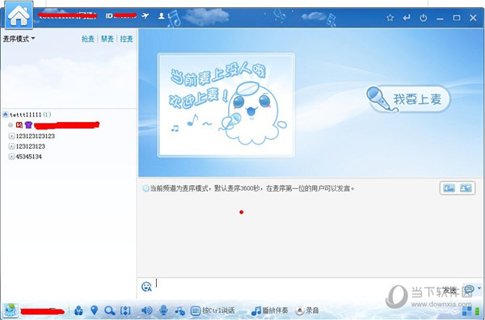Open the app grid icon at bottom right

(x=466, y=311)
